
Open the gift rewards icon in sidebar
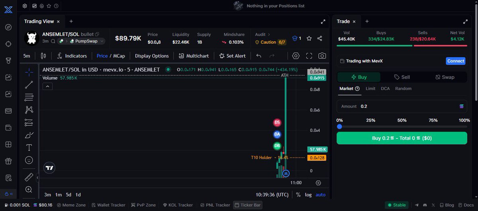tap(8, 161)
